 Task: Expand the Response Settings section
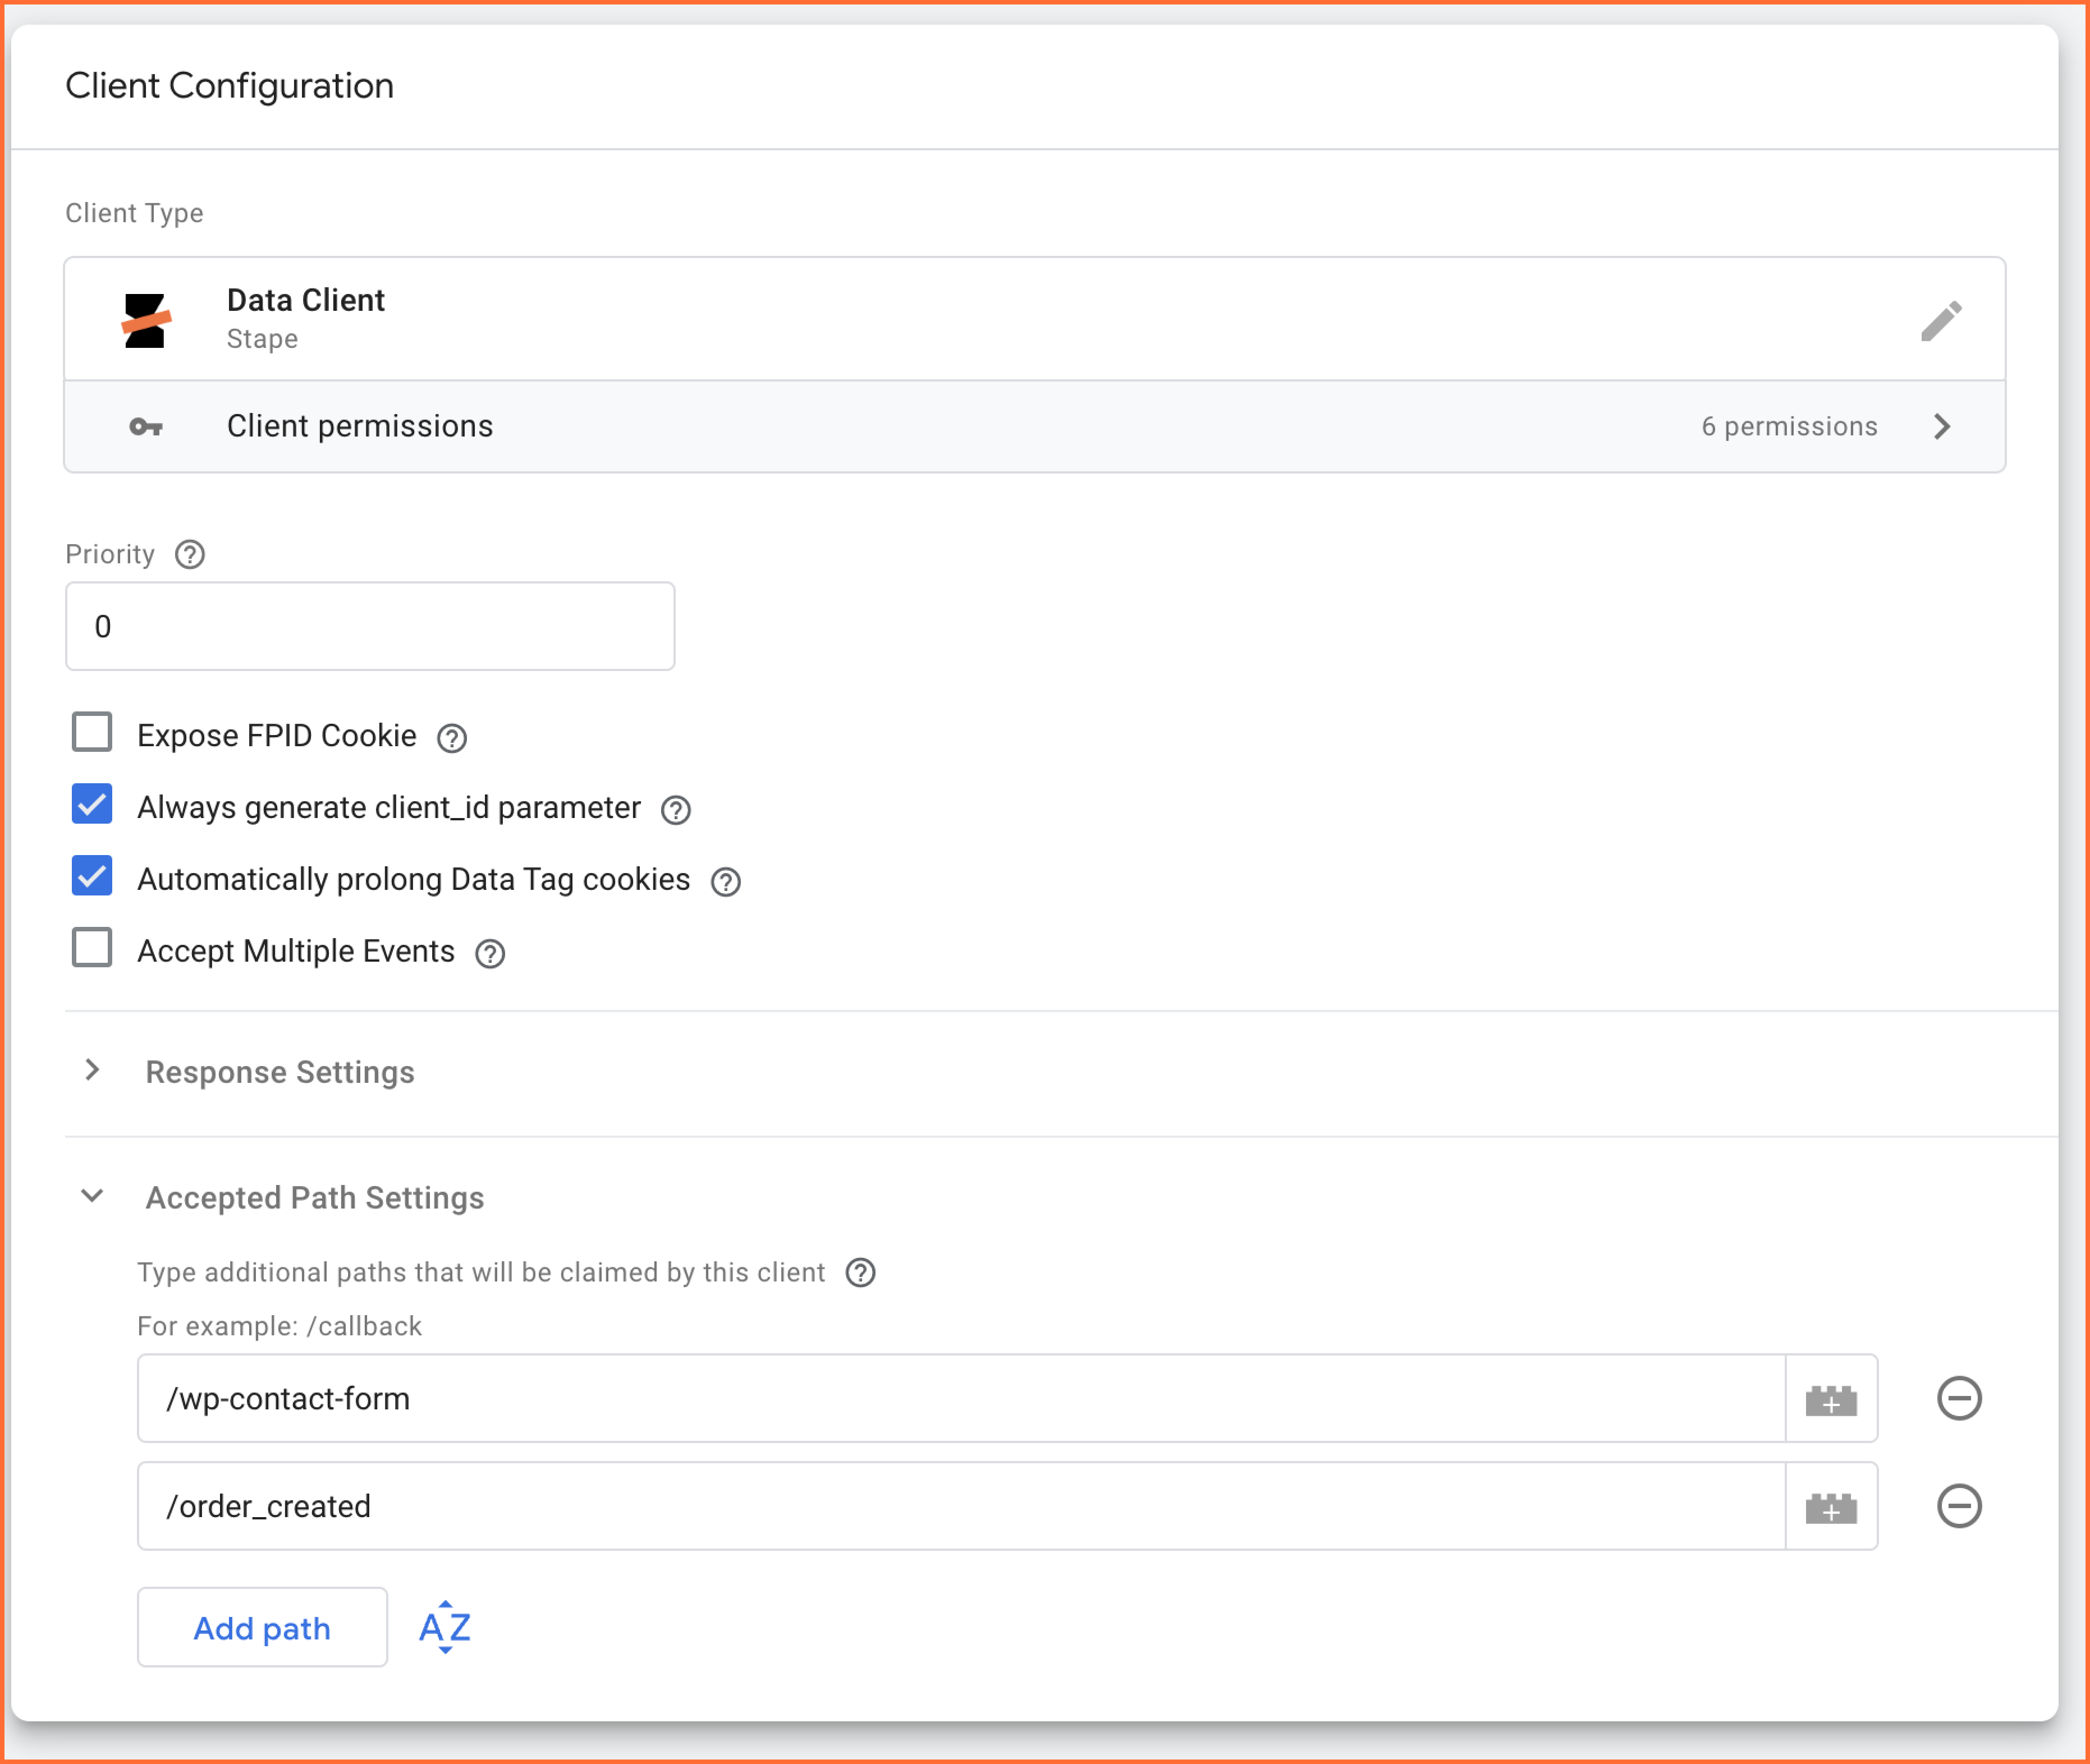tap(92, 1071)
